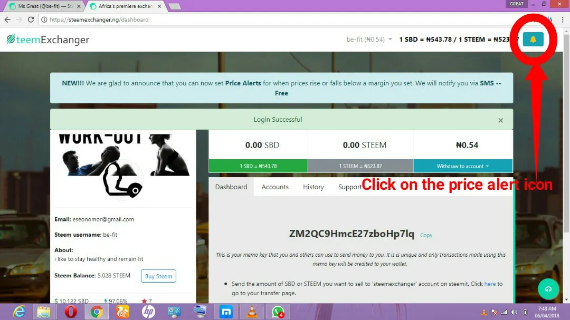Click the grey 1 STEEM rate button
570x320 pixels.
[x=360, y=166]
